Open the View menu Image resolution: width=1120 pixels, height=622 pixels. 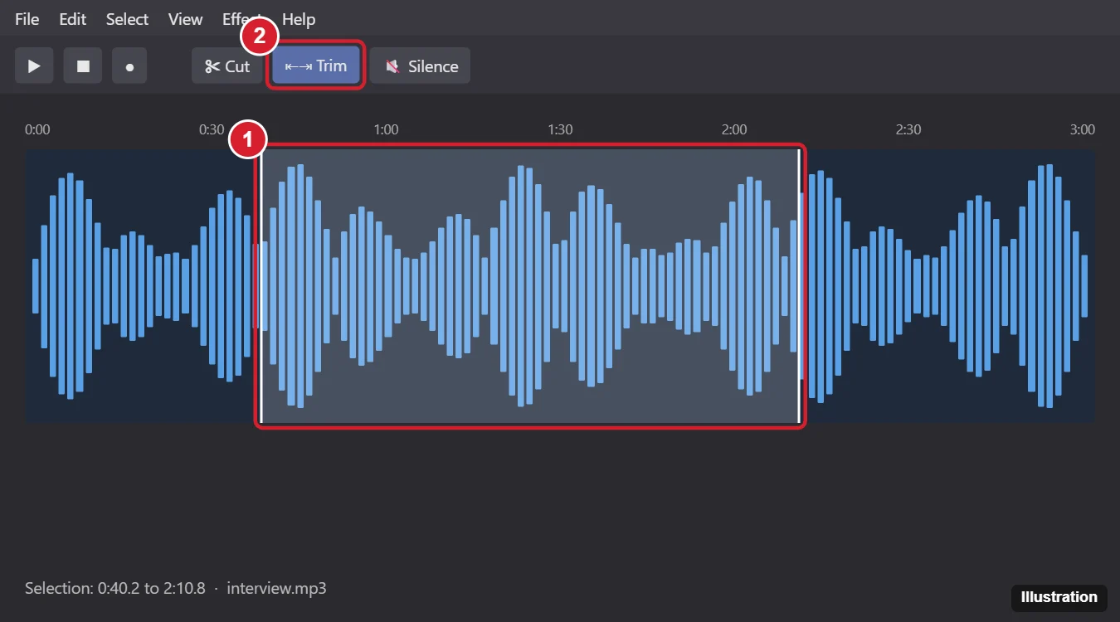click(185, 19)
